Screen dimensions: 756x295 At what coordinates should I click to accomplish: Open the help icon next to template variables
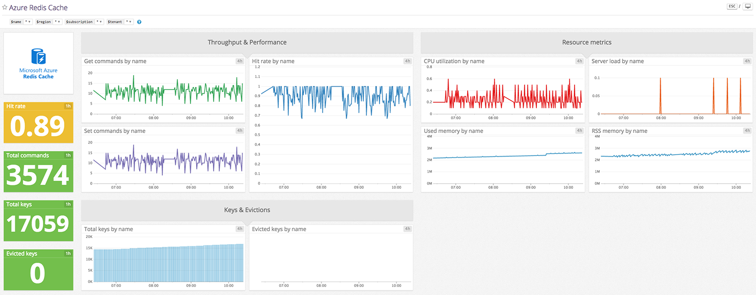click(139, 22)
